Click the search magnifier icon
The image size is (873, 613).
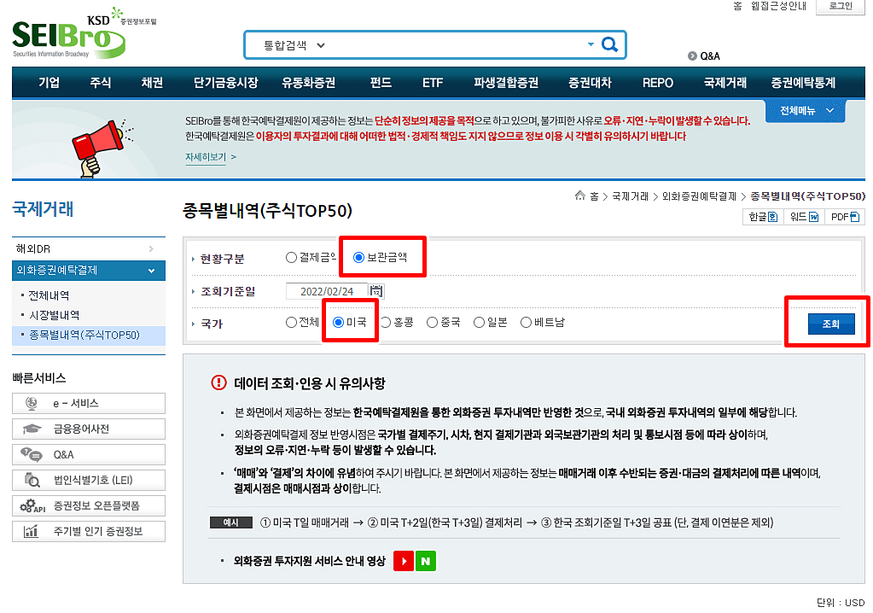click(x=609, y=44)
